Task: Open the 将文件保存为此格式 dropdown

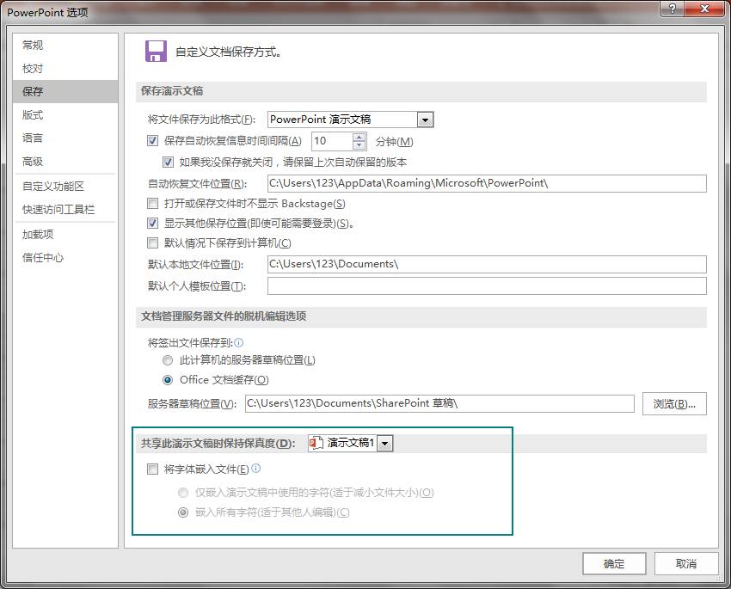Action: (x=426, y=119)
